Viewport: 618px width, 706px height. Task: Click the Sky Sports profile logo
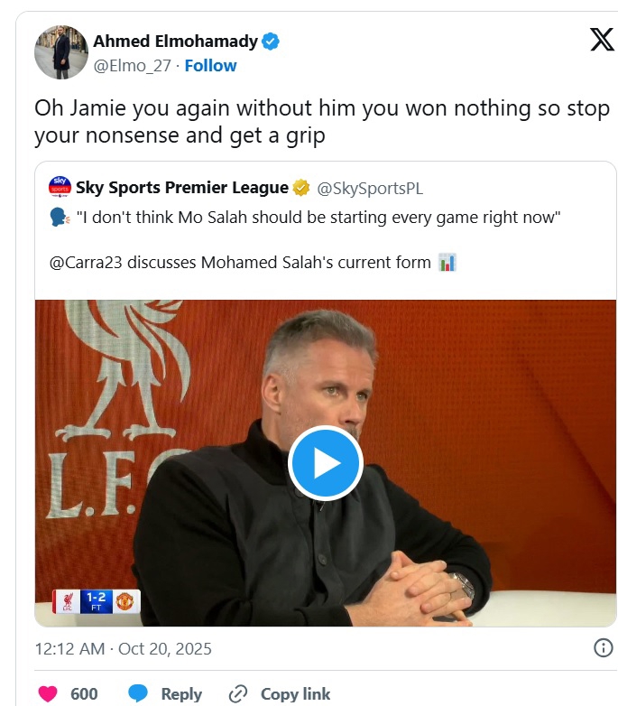(x=60, y=188)
